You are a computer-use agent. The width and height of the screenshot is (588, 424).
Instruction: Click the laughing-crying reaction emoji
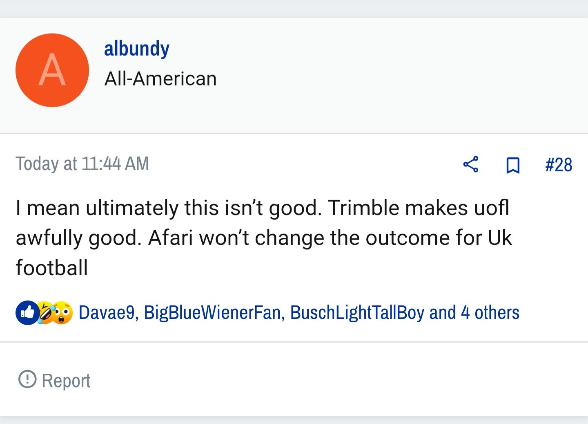pos(46,313)
